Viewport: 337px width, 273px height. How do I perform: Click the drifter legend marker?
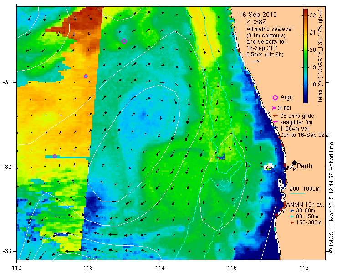274,108
